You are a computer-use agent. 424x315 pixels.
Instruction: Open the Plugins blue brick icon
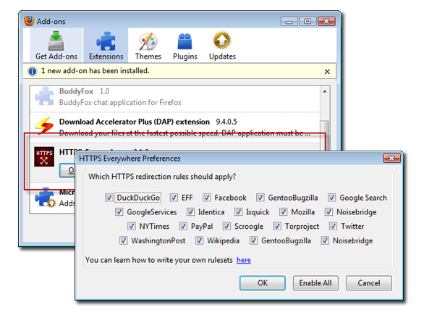[x=185, y=41]
